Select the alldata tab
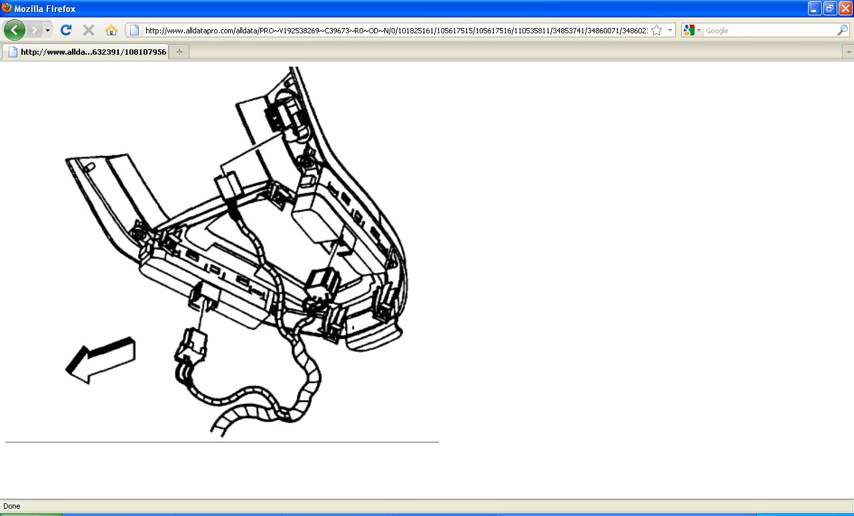Screen dimensions: 854x516 pyautogui.click(x=85, y=51)
